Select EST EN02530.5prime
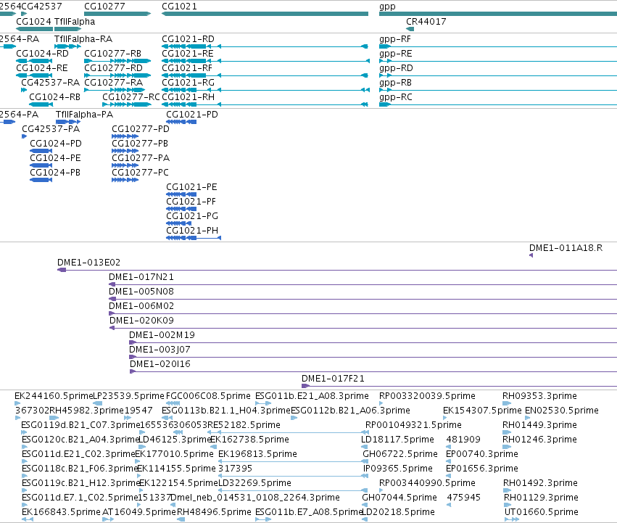The width and height of the screenshot is (617, 523). [561, 411]
